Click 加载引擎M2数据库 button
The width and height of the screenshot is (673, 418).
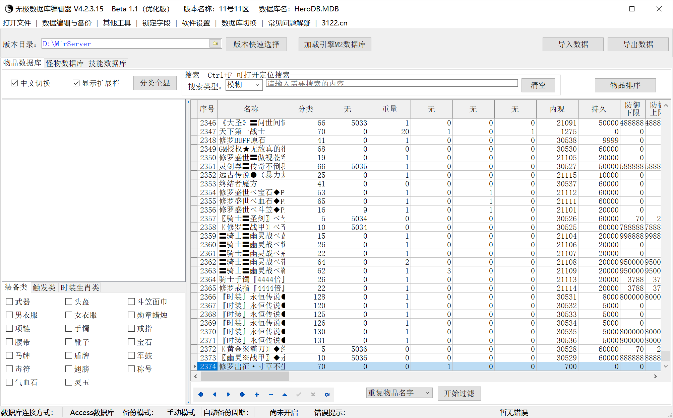point(335,44)
